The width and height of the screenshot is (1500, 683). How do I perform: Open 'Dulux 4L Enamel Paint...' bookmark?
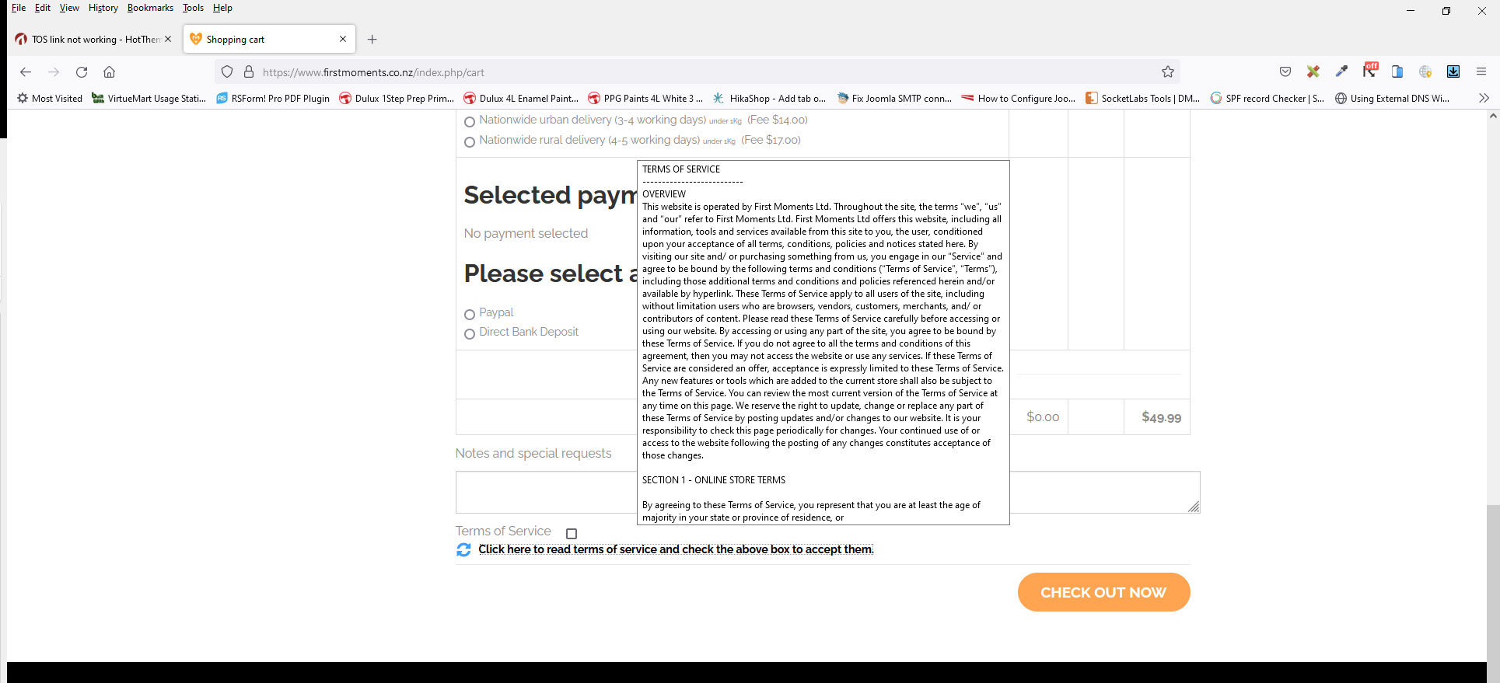pyautogui.click(x=521, y=99)
